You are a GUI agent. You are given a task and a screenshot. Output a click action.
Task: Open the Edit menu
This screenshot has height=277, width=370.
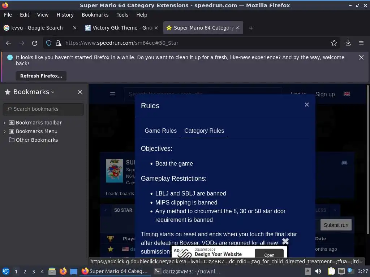tap(25, 15)
